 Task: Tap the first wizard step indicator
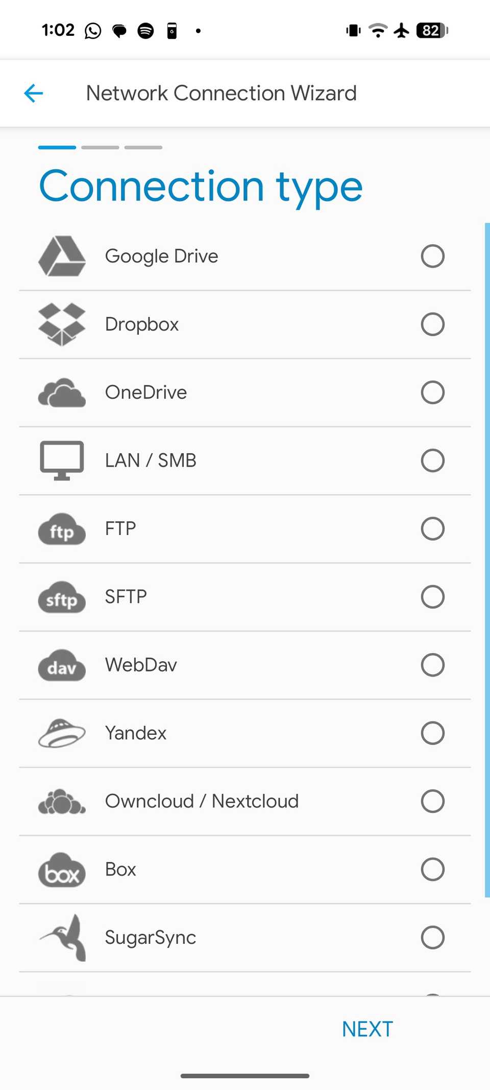pyautogui.click(x=57, y=147)
